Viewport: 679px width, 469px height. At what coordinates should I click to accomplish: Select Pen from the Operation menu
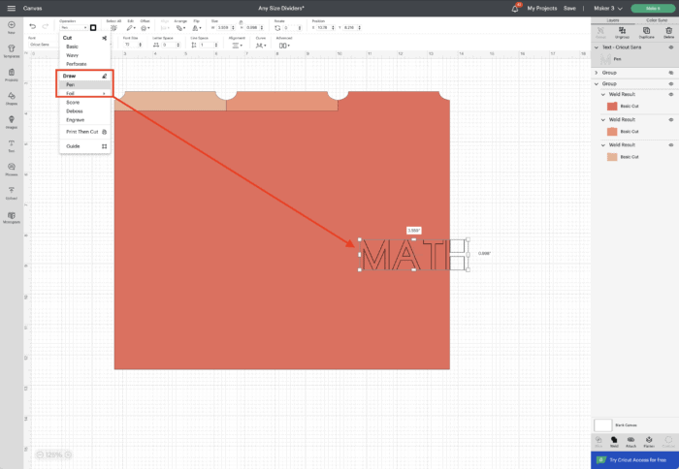pos(71,84)
